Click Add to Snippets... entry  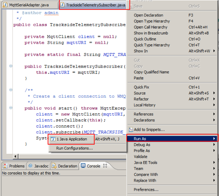172,130
